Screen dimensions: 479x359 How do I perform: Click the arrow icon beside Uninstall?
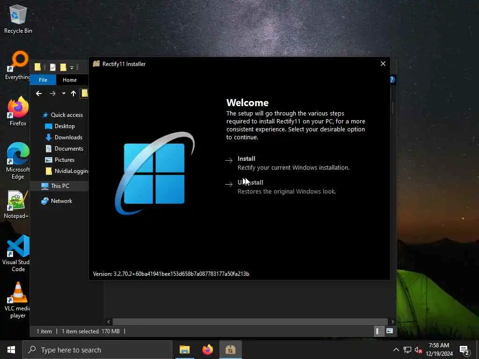[229, 184]
